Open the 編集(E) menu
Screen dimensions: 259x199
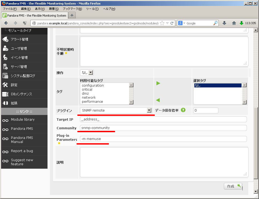(26, 9)
